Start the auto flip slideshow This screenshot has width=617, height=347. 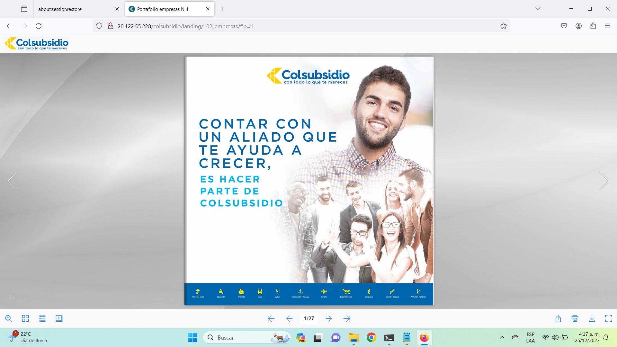[59, 318]
